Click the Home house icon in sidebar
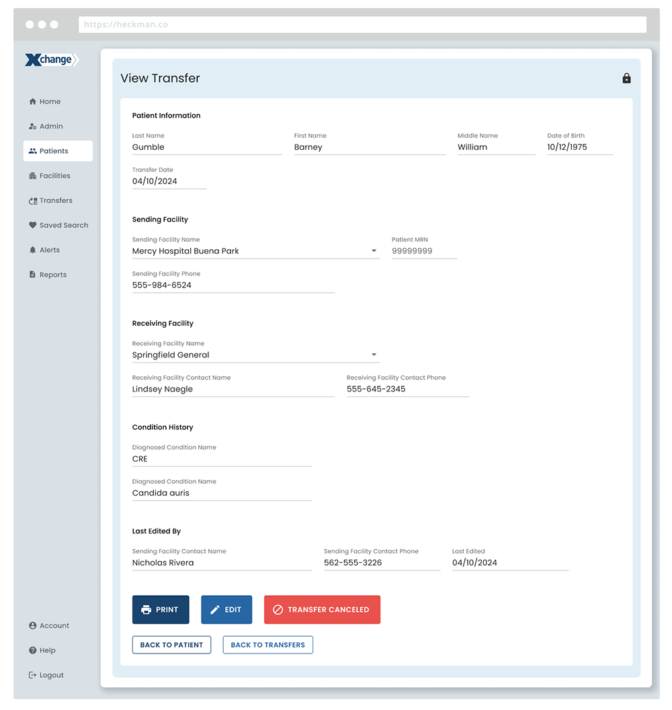The image size is (672, 710). click(32, 102)
